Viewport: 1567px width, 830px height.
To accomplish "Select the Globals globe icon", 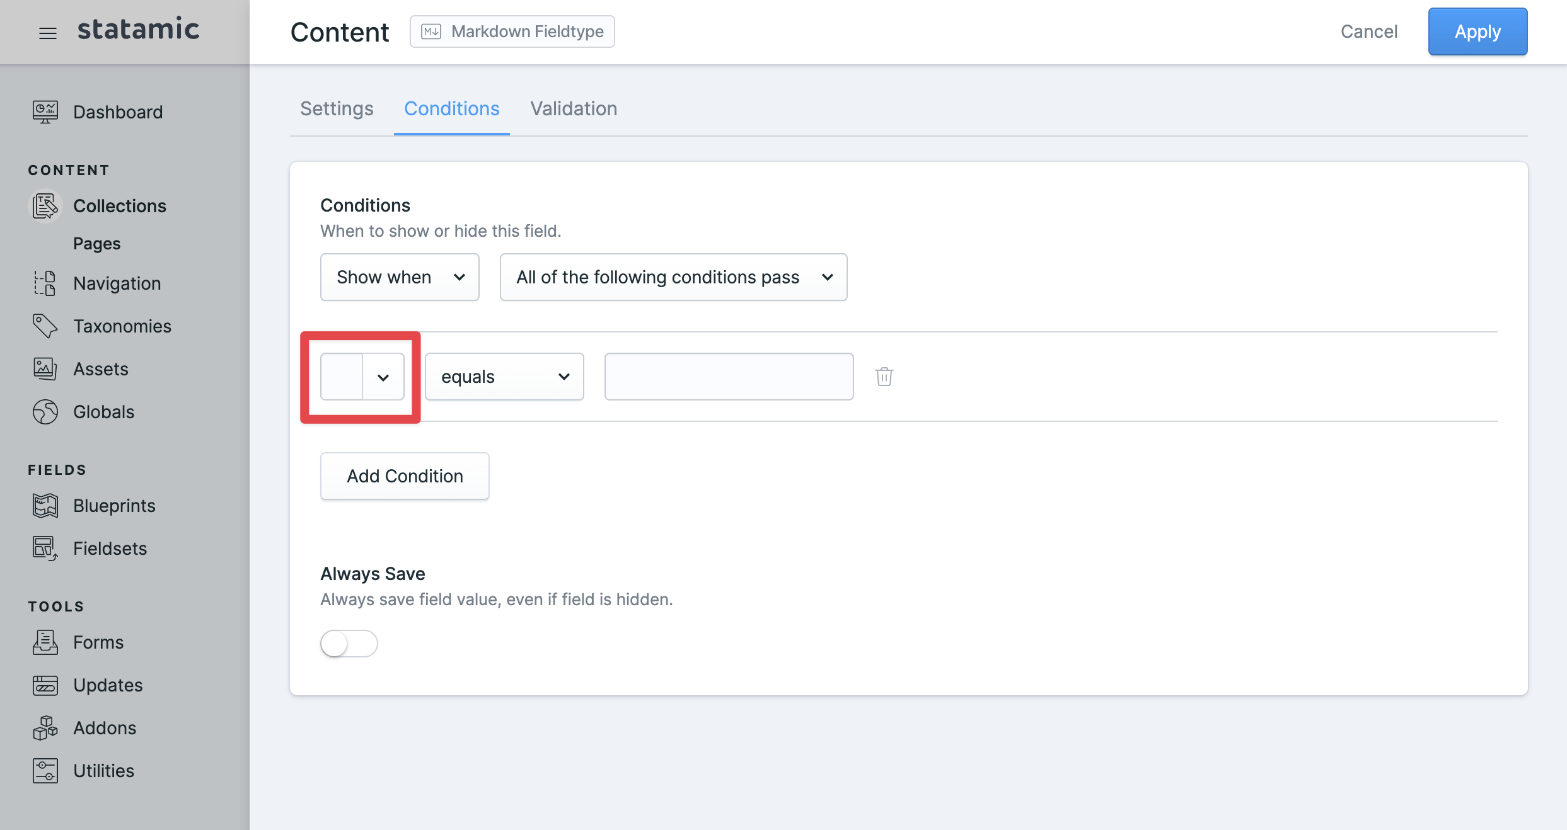I will coord(44,411).
